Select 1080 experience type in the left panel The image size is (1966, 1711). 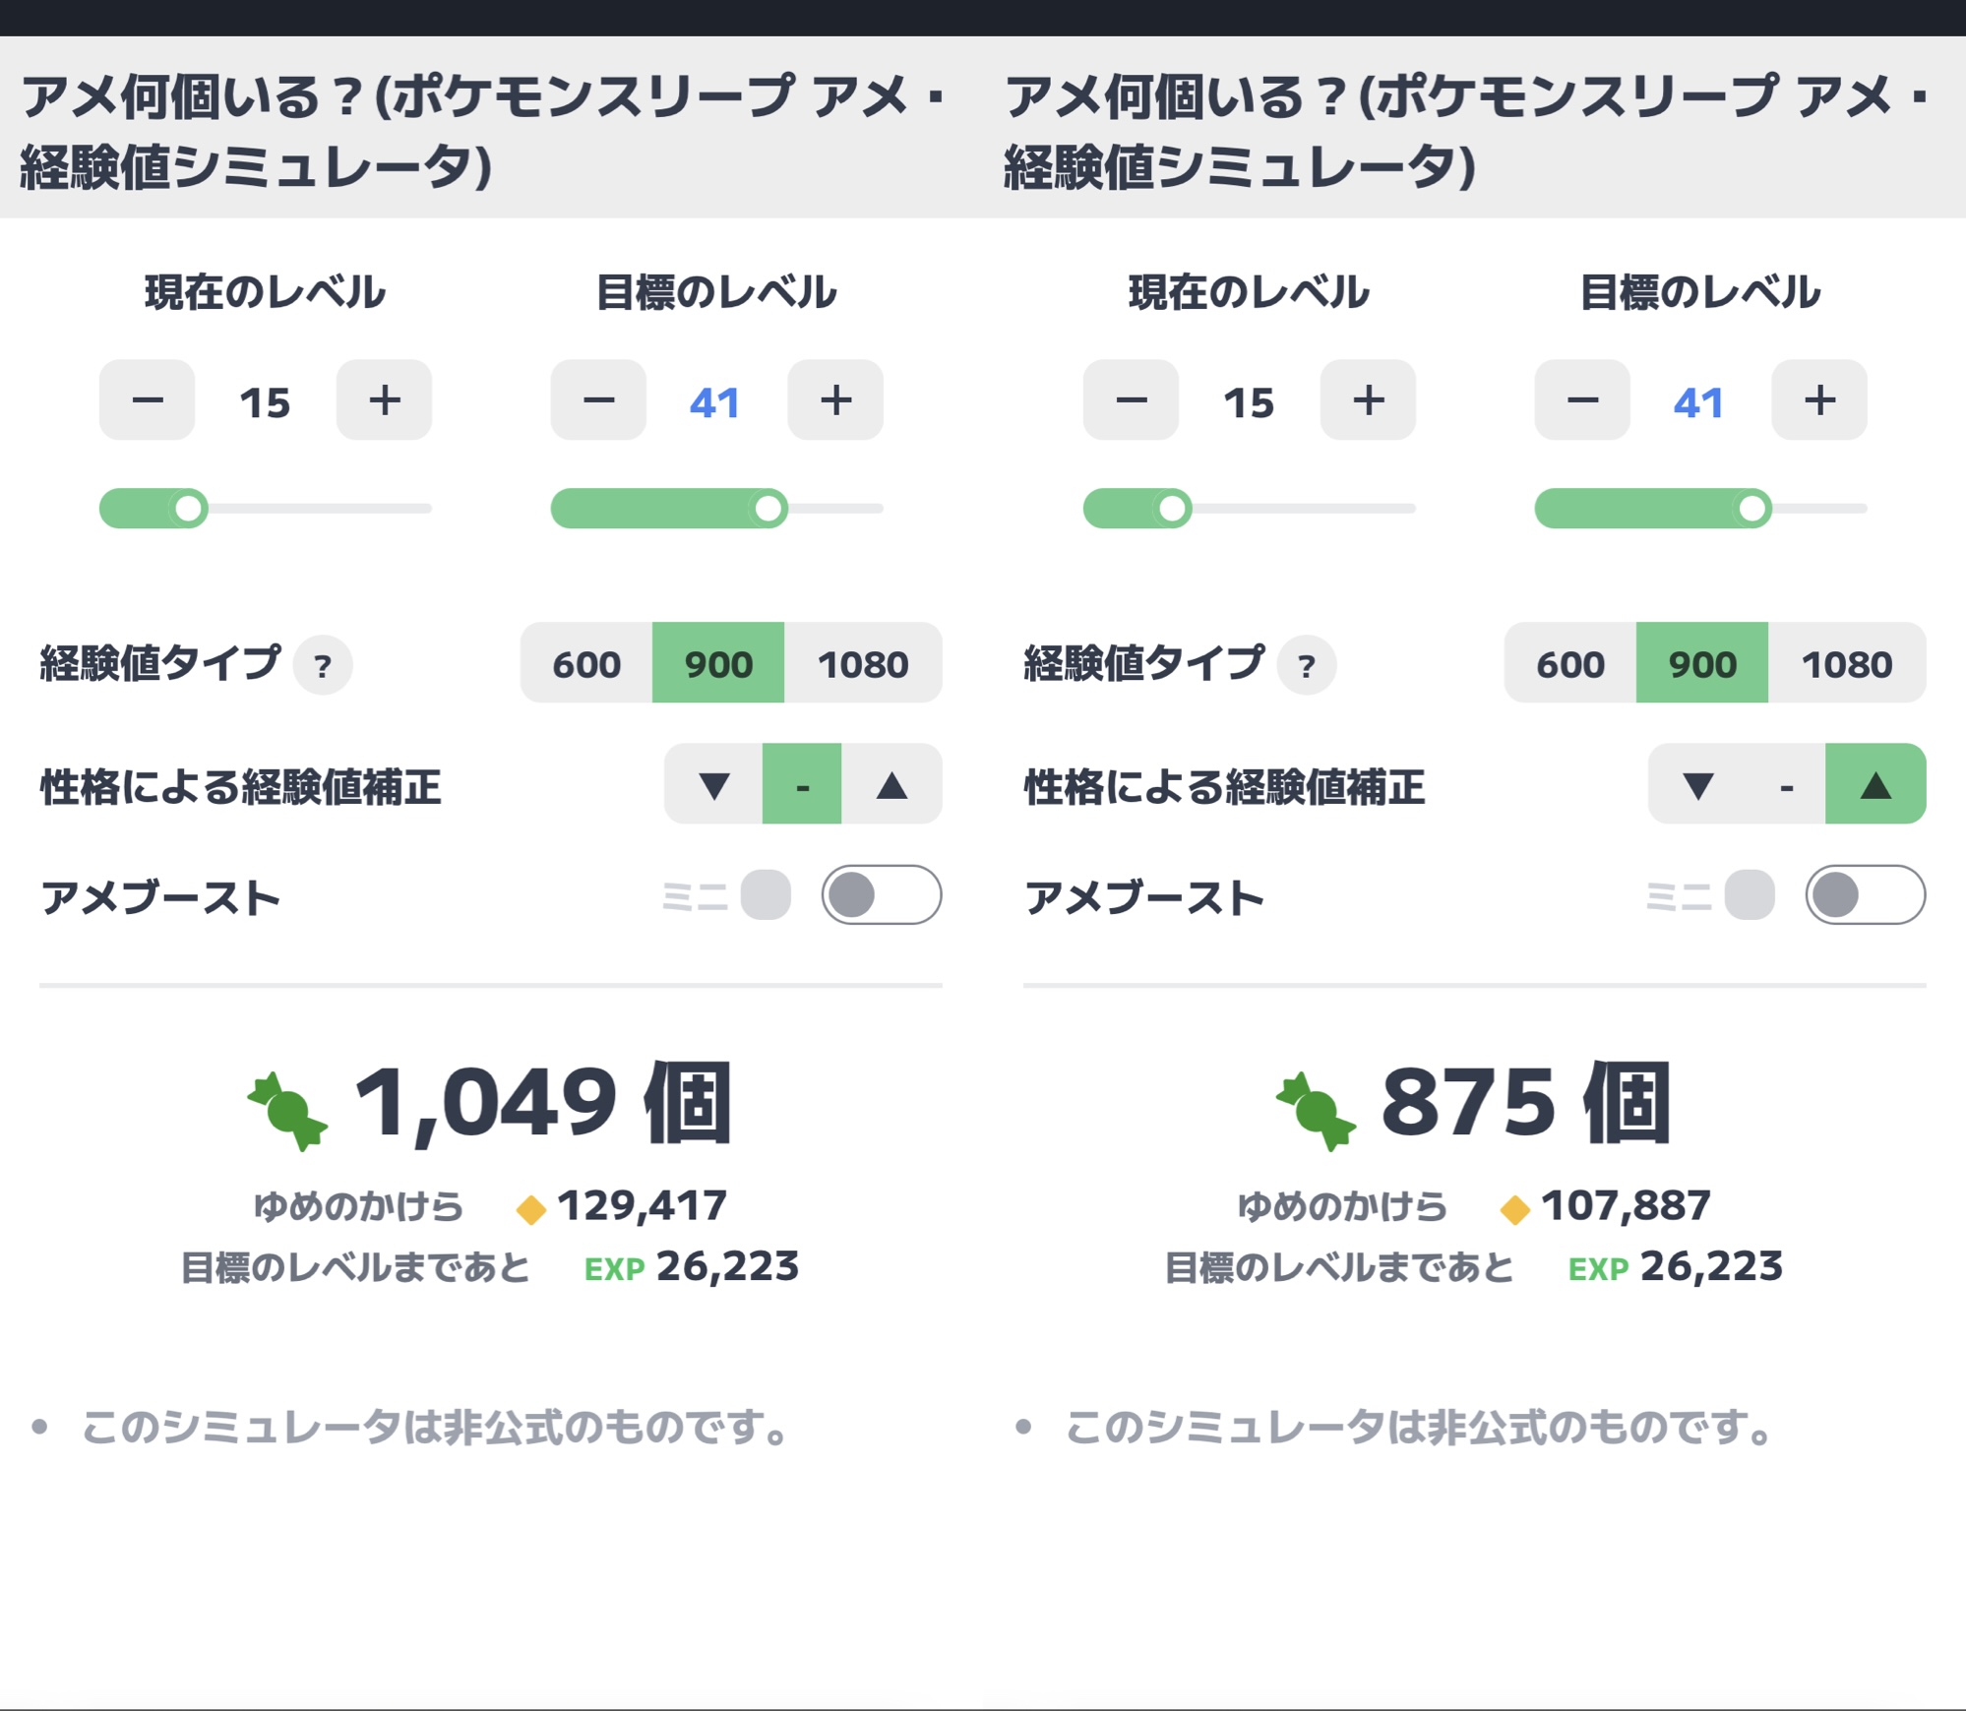[x=863, y=663]
